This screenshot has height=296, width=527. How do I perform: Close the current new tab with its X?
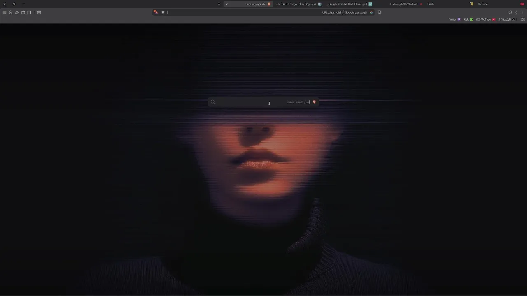pyautogui.click(x=226, y=4)
